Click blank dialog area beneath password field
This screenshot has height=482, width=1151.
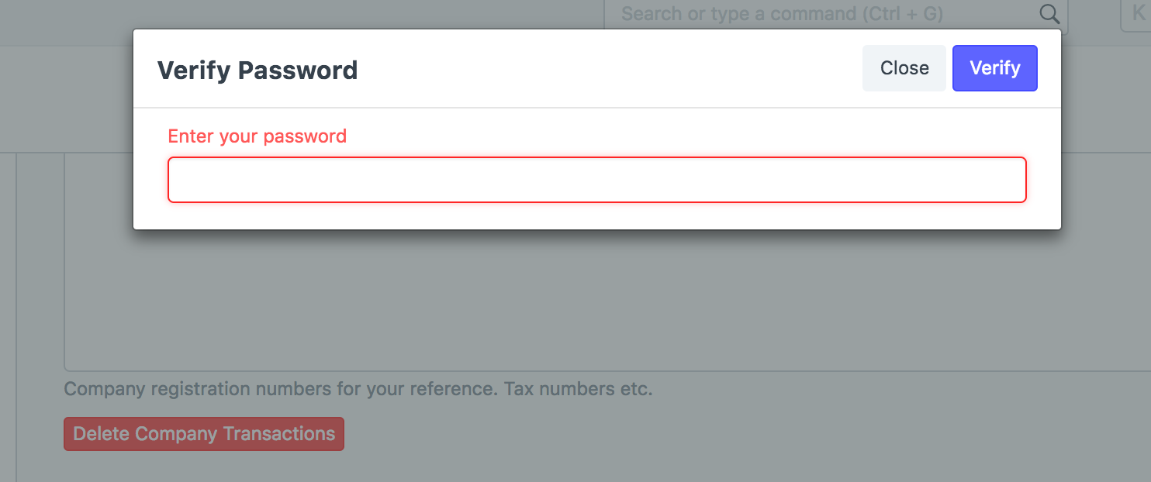tap(596, 216)
